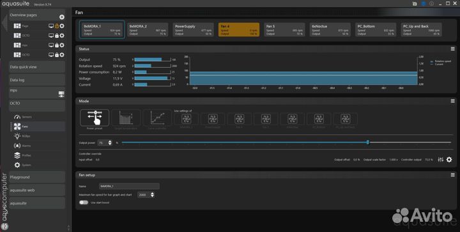Viewport: 460px width, 232px height.
Task: Use settings of Fan 4 icon
Action: click(x=239, y=119)
